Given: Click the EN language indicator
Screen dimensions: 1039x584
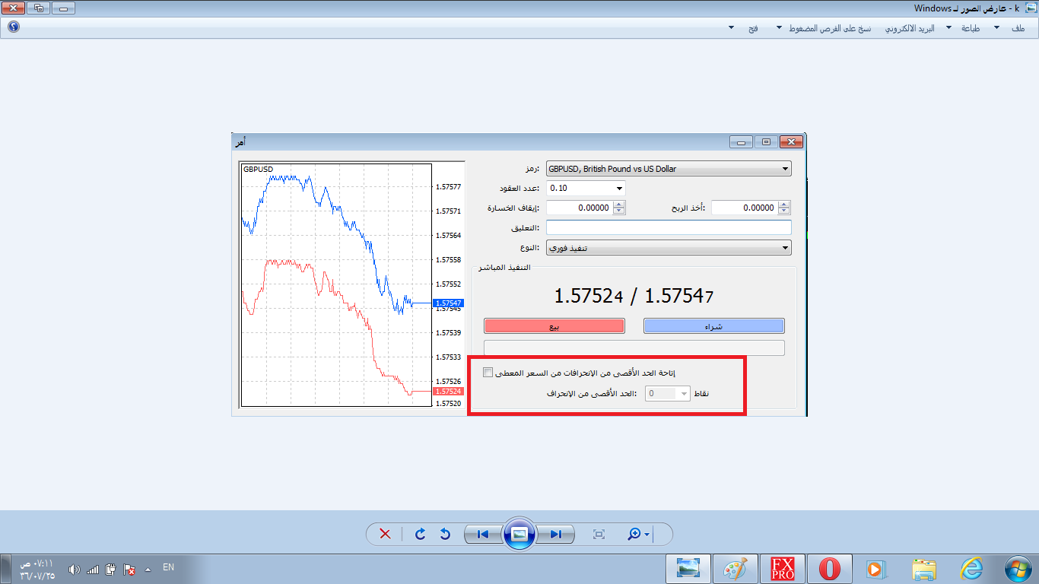Looking at the screenshot, I should pos(169,567).
